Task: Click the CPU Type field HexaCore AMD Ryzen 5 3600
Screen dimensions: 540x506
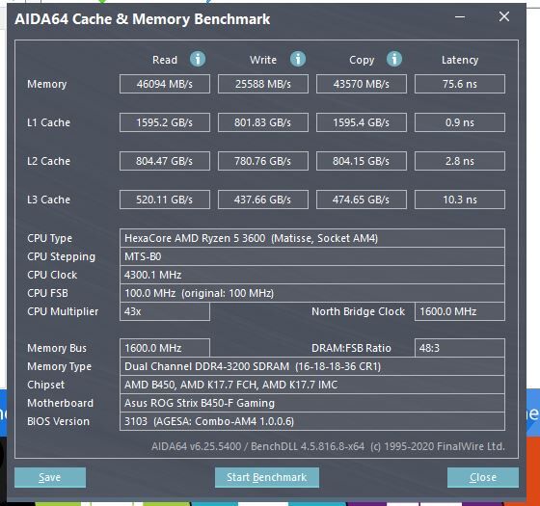Action: [312, 238]
